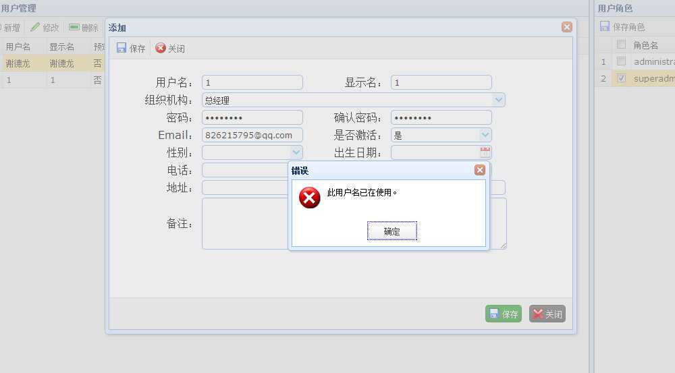The height and width of the screenshot is (373, 675).
Task: Click 关闭 in the 添加 dialog toolbar
Action: (170, 48)
